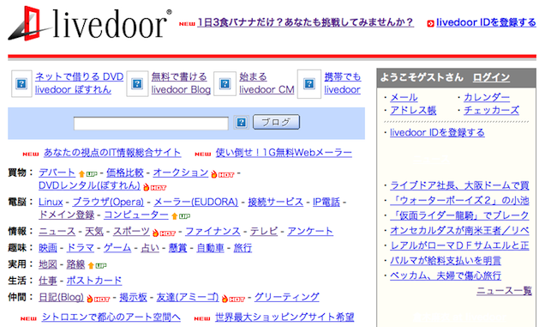The image size is (545, 327).
Task: Open 携帯でも link
Action: pos(343,76)
